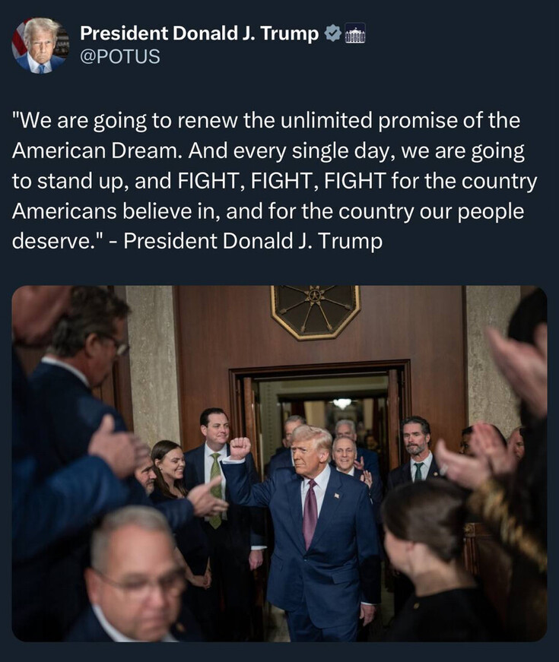Open the attached photo in full view
The width and height of the screenshot is (559, 662).
(x=279, y=464)
